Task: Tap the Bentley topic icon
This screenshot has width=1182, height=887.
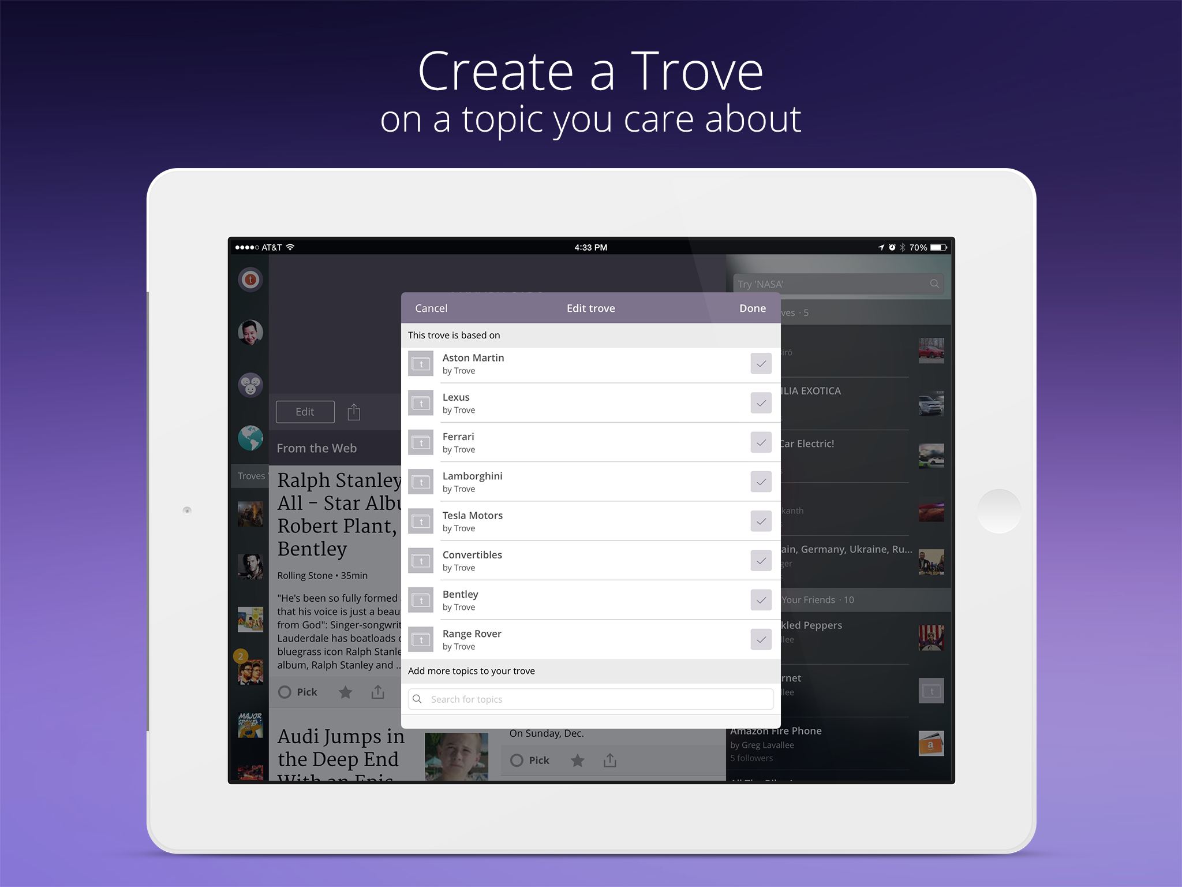Action: [421, 600]
